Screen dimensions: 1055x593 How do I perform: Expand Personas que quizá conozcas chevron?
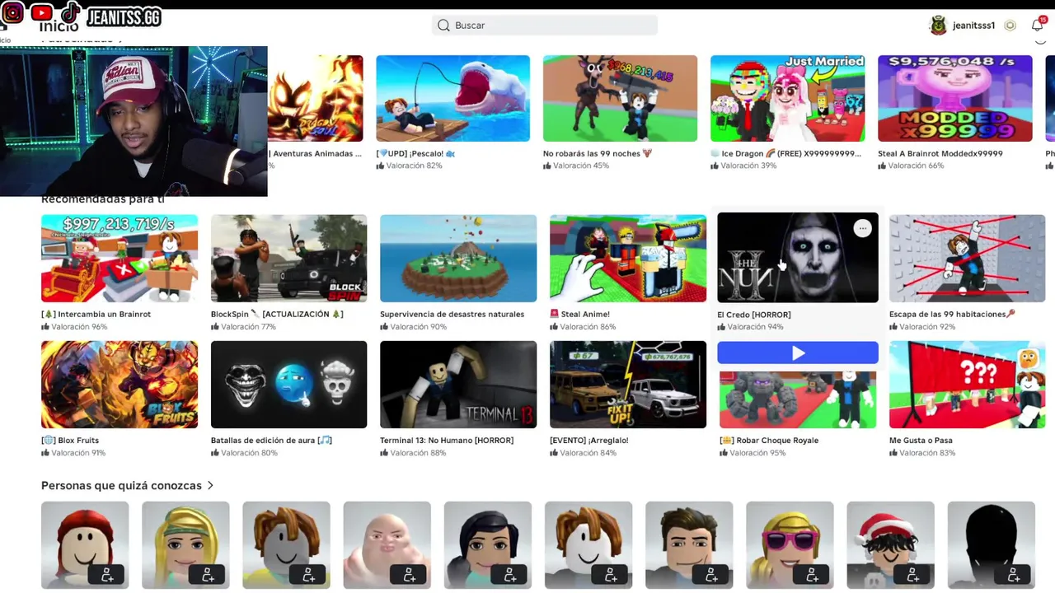pyautogui.click(x=210, y=486)
